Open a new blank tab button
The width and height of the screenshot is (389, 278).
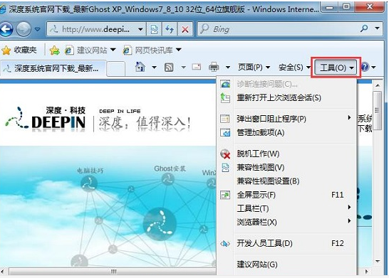[x=116, y=68]
